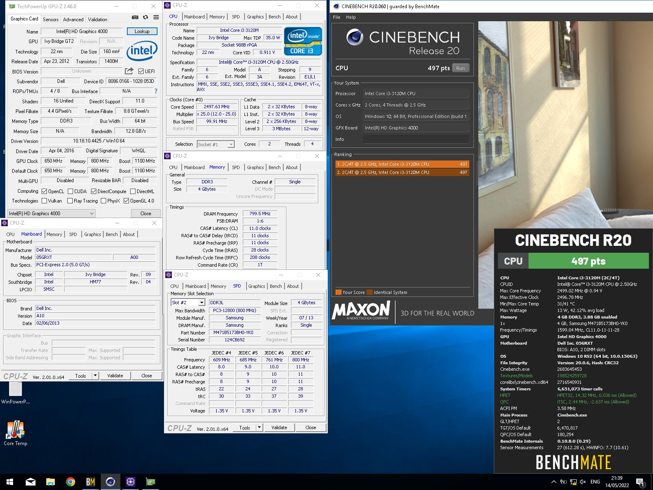Viewport: 653px width, 490px height.
Task: Open the notification center icon
Action: 640,482
